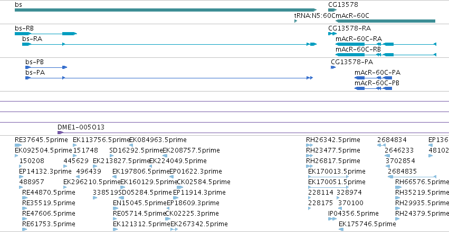This screenshot has height=232, width=449.
Task: Select the bs-RA transcript label
Action: tap(32, 39)
